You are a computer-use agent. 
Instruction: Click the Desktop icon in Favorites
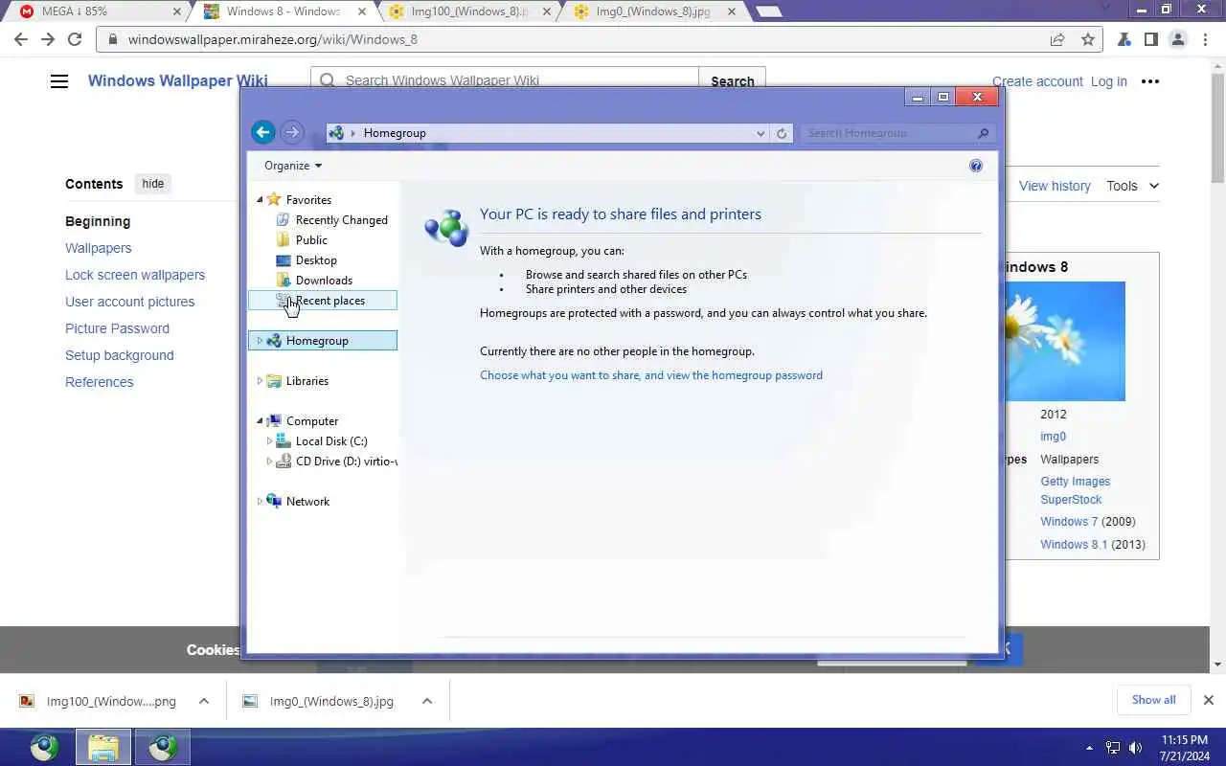coord(283,259)
